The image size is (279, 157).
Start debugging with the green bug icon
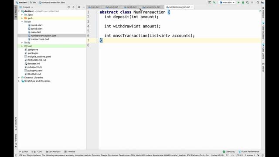tap(243, 3)
